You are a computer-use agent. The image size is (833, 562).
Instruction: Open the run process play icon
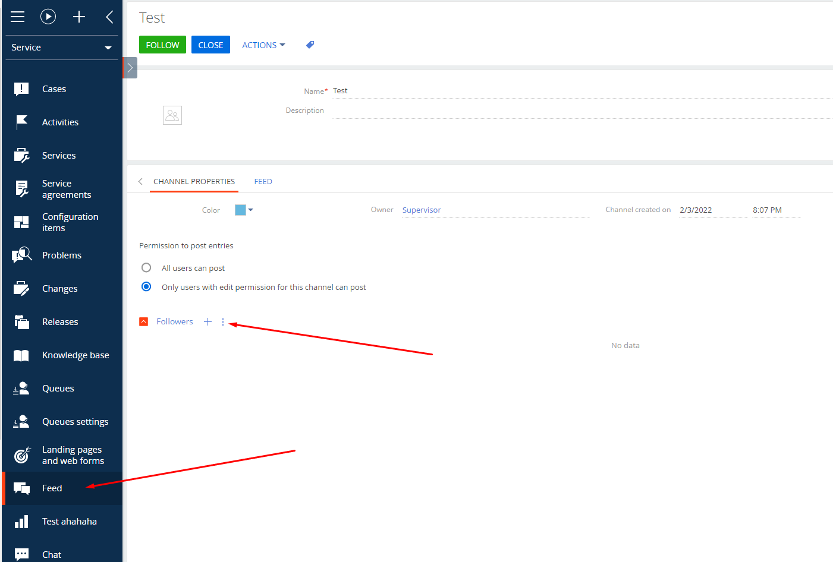tap(48, 17)
